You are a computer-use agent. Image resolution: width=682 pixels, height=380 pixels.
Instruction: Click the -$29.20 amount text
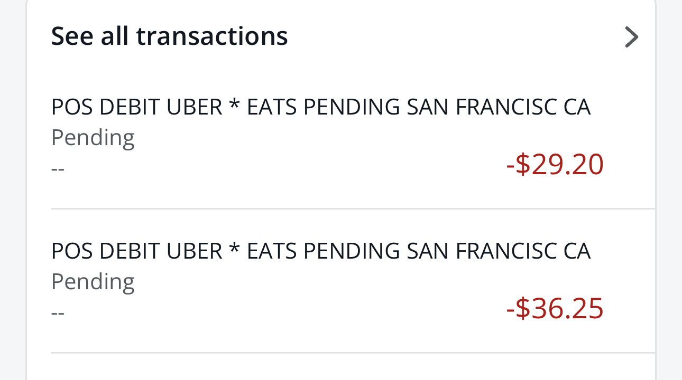(555, 165)
